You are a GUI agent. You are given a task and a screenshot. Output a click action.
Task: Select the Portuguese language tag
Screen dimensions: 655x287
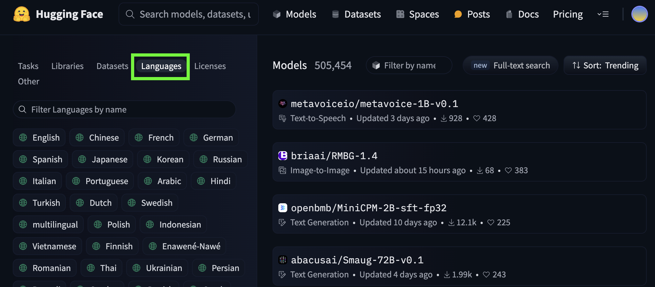(100, 181)
